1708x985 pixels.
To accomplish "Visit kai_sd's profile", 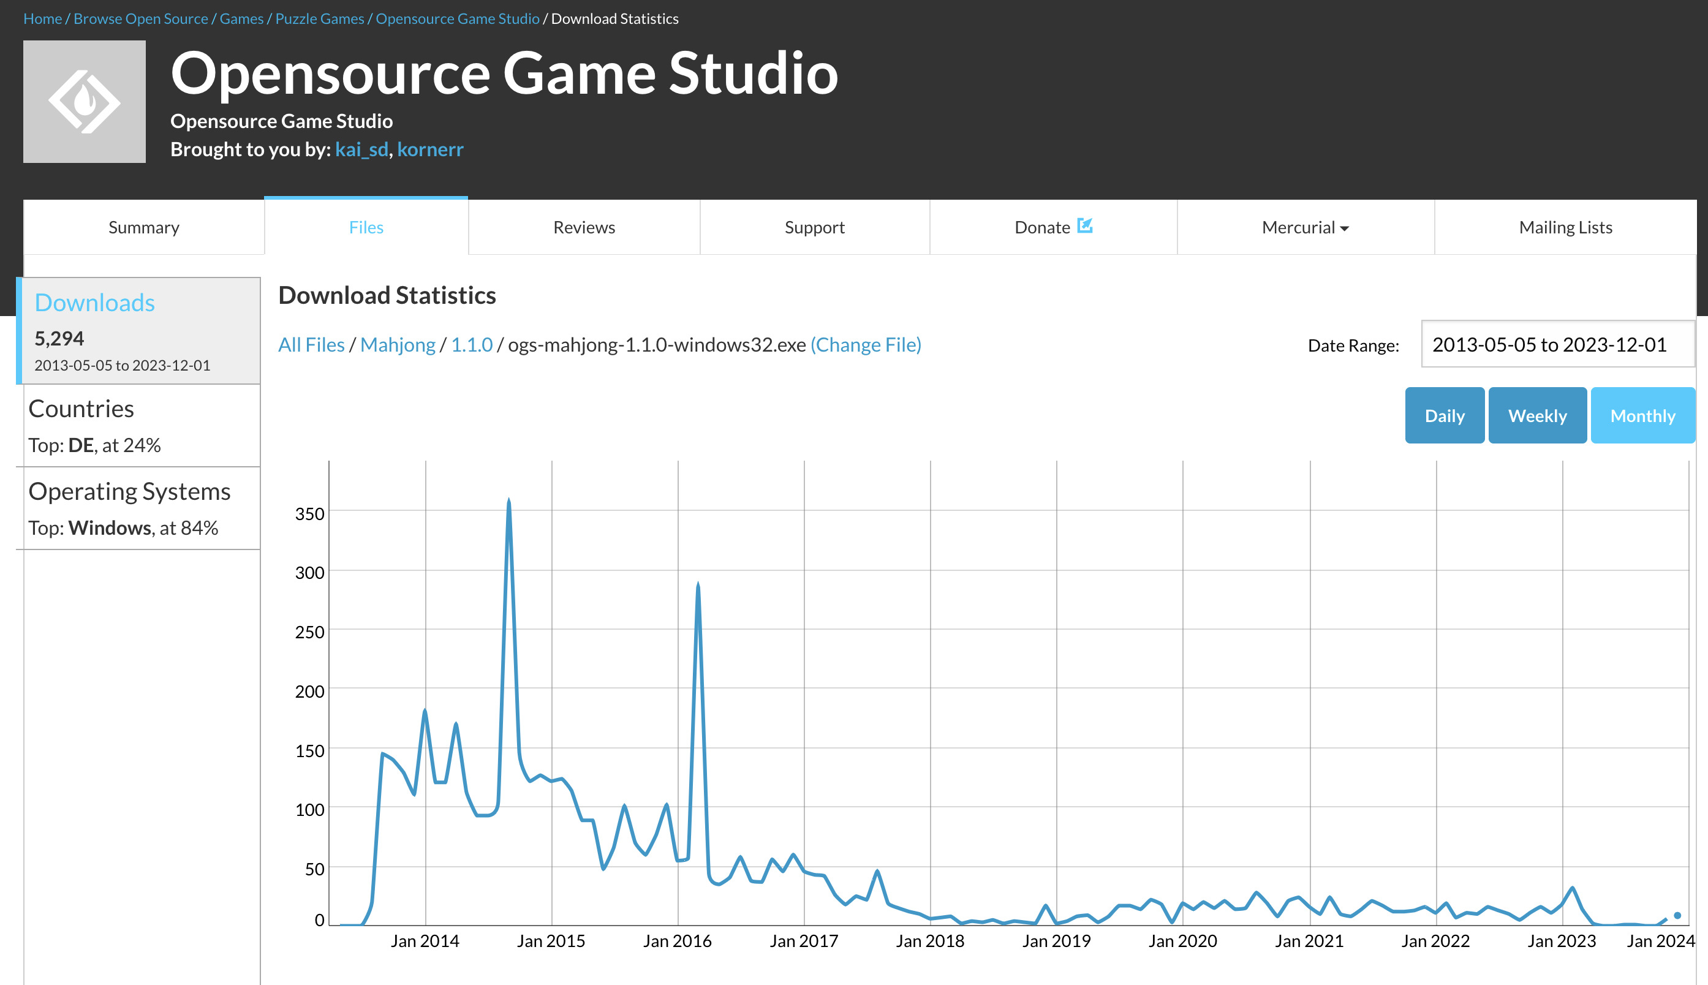I will click(361, 149).
